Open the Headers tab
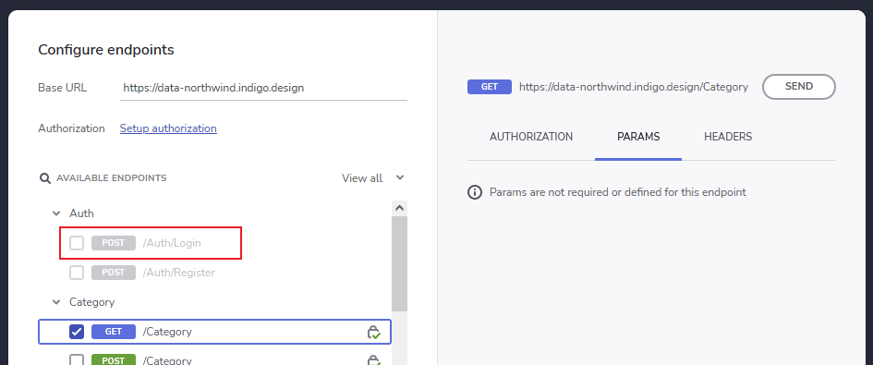 [728, 137]
